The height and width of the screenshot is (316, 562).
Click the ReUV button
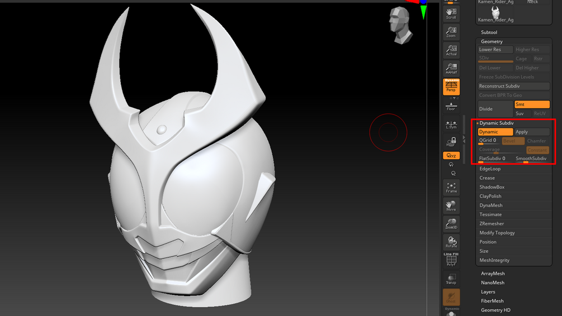pos(541,113)
